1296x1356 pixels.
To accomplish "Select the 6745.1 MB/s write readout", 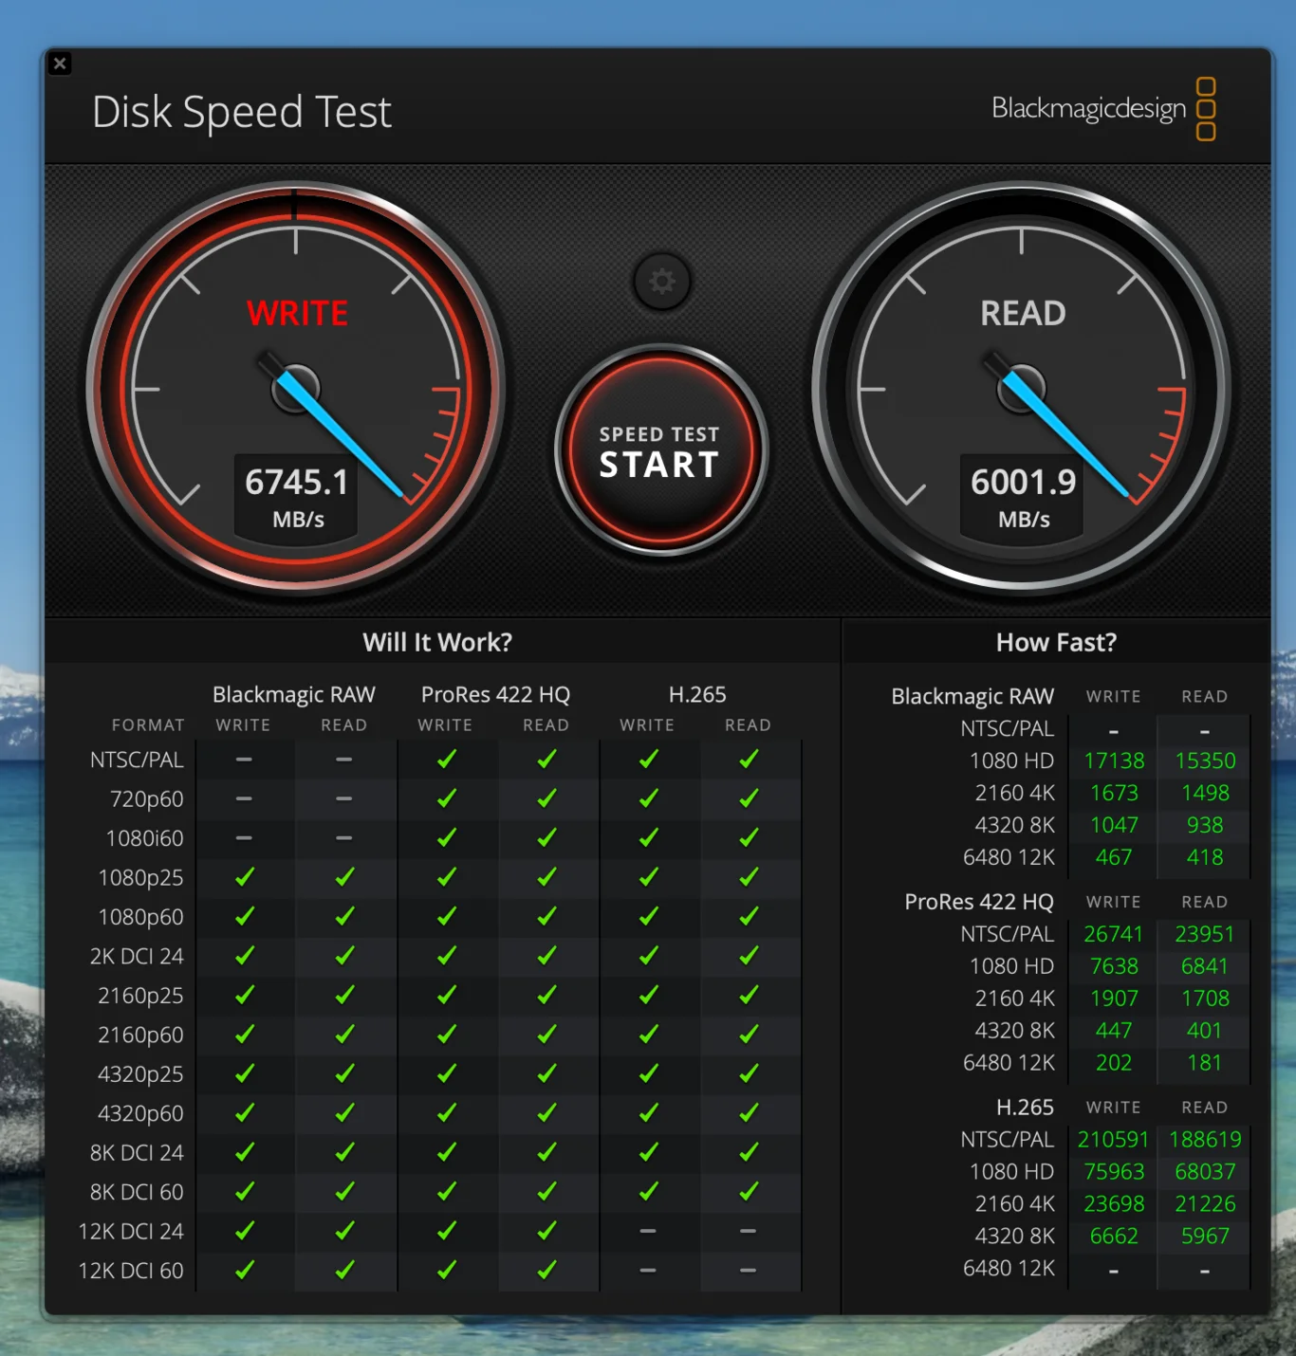I will pos(295,493).
